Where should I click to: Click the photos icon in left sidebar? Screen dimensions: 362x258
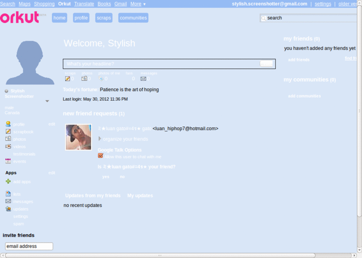[8, 139]
